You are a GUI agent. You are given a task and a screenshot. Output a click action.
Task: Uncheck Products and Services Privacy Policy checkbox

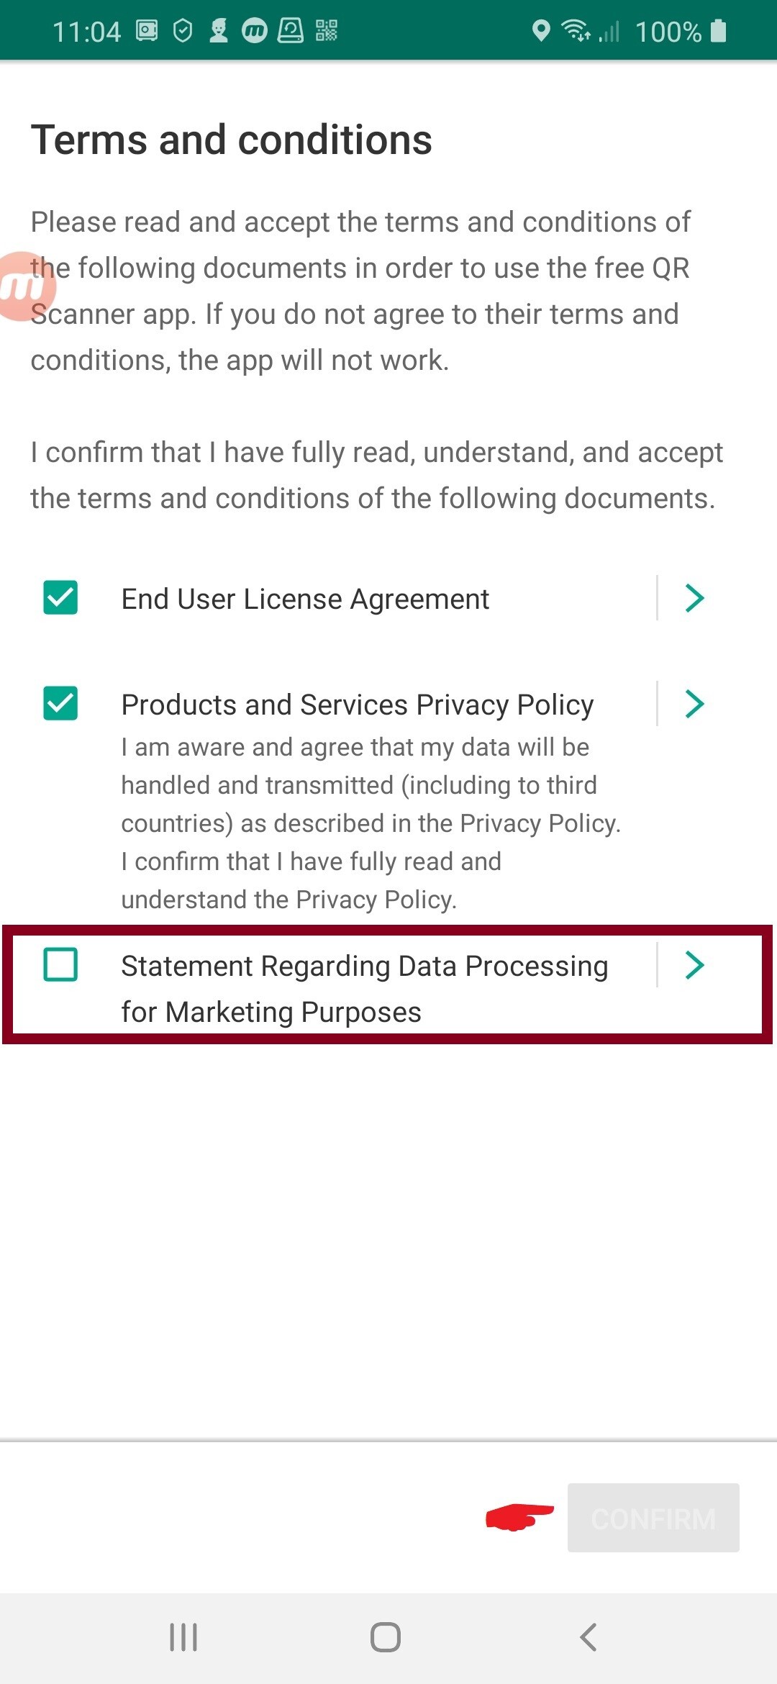pyautogui.click(x=60, y=703)
